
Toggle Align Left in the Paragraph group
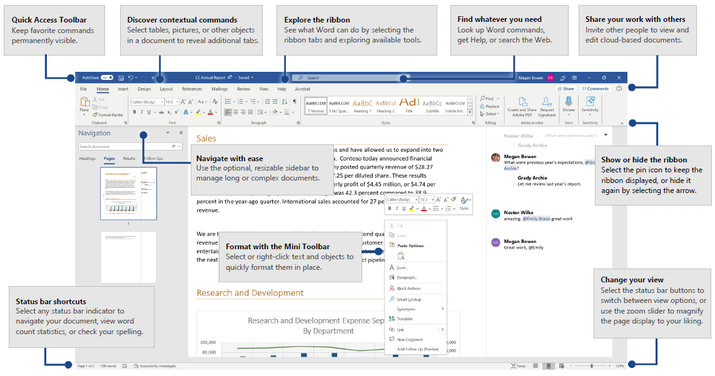(x=228, y=112)
